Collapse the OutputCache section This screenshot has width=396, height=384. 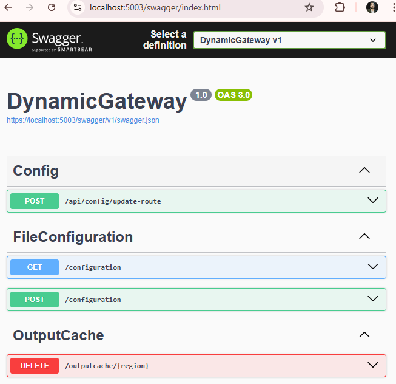click(x=364, y=334)
